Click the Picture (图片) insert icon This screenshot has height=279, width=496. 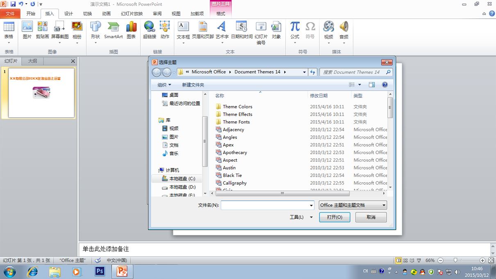(27, 30)
